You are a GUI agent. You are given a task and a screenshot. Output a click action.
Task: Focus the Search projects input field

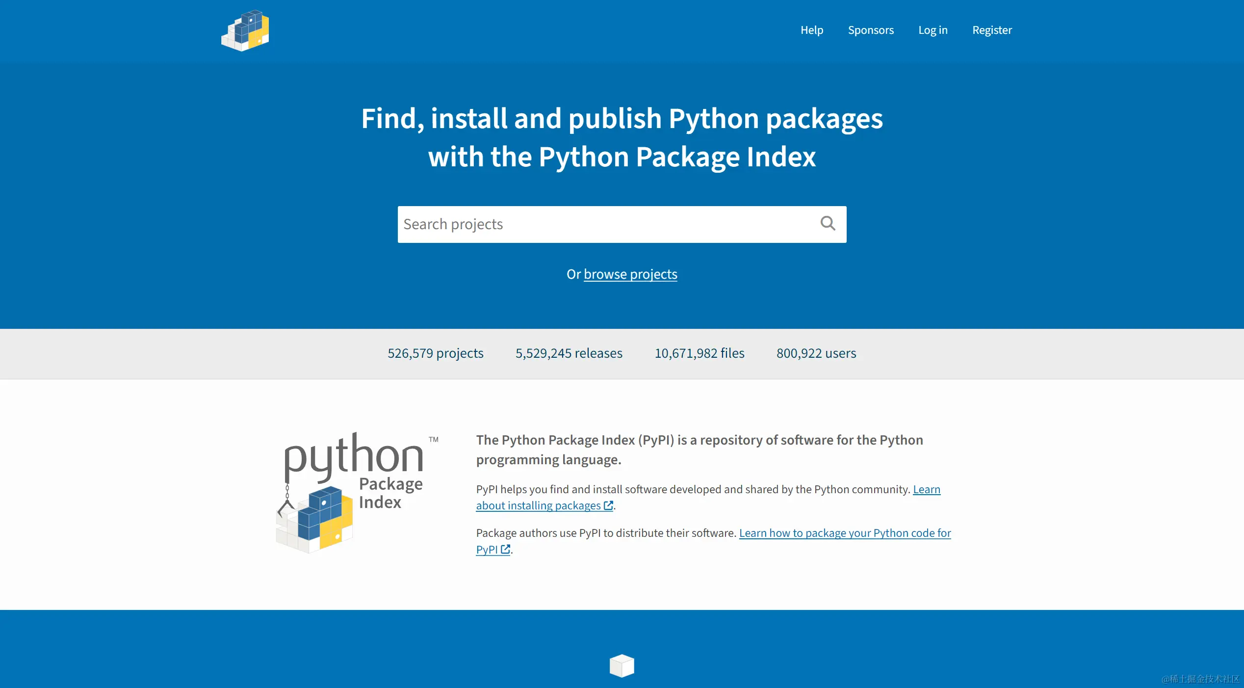point(603,224)
